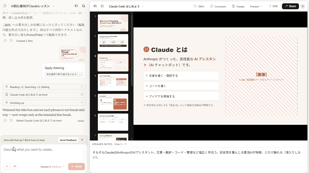The image size is (309, 173).
Task: Click the Share button
Action: tap(290, 6)
